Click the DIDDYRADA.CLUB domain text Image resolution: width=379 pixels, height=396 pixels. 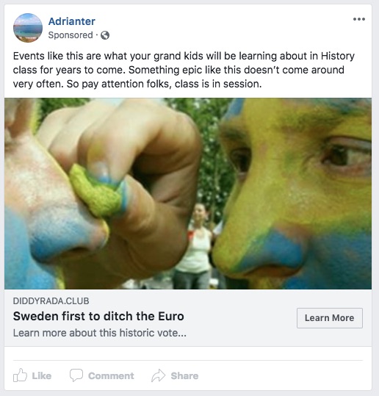click(x=51, y=301)
